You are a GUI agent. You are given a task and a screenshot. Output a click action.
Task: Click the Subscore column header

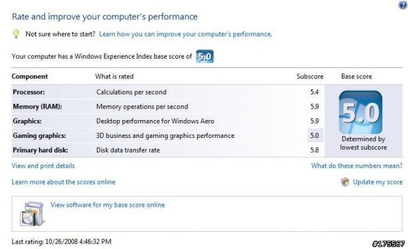click(x=310, y=77)
